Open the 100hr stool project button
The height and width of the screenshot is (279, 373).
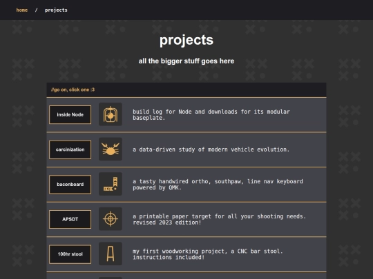pos(70,254)
